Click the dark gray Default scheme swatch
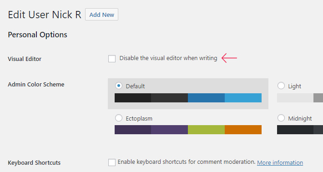This screenshot has width=323, height=172. pyautogui.click(x=170, y=98)
